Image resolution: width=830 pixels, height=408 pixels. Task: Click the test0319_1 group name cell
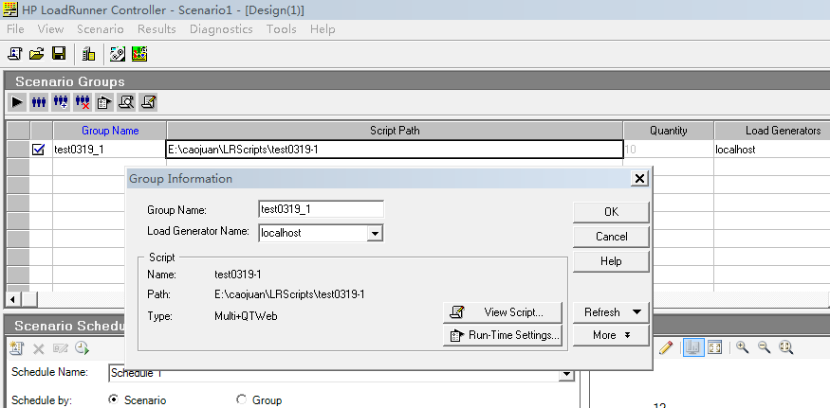point(110,150)
